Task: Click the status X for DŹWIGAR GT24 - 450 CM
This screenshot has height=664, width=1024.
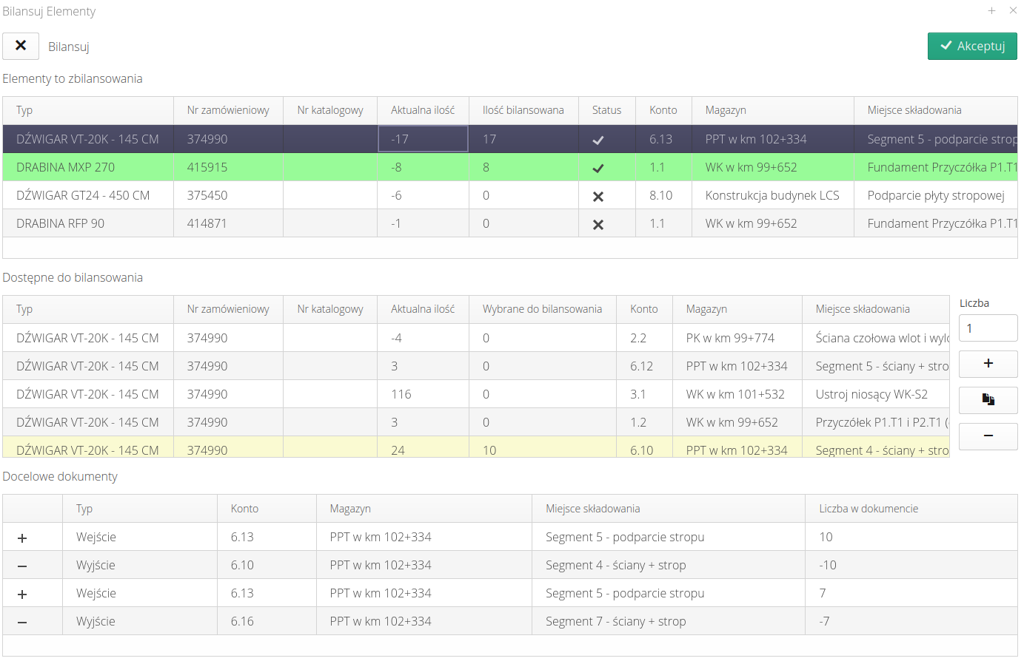Action: pyautogui.click(x=598, y=196)
